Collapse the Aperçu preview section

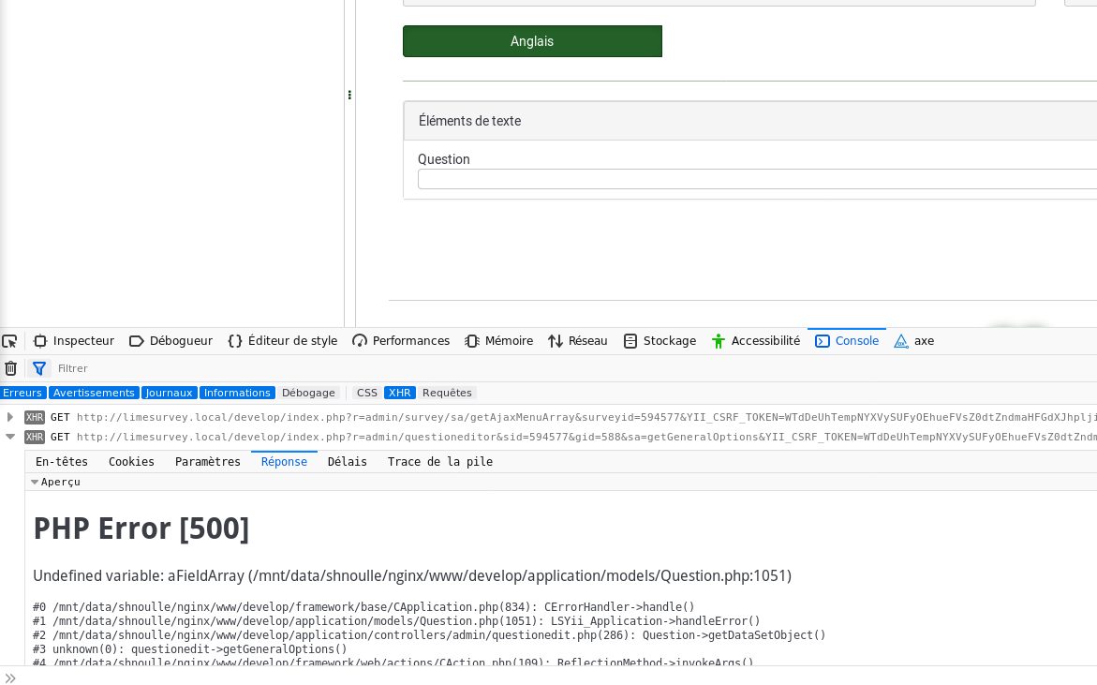pos(35,482)
